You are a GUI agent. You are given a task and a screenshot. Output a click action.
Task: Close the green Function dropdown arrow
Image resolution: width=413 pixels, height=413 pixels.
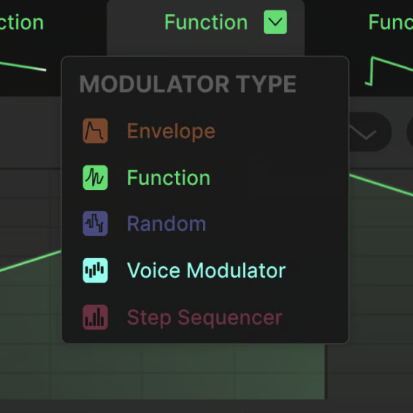[x=276, y=22]
